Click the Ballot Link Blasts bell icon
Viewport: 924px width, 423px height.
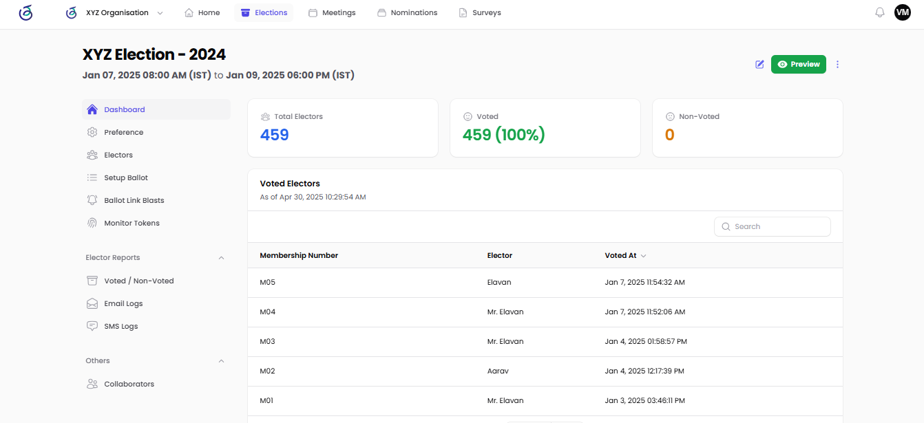coord(92,200)
